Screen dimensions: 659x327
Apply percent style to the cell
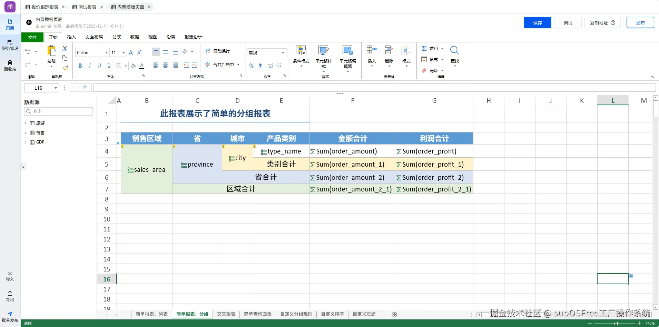252,66
